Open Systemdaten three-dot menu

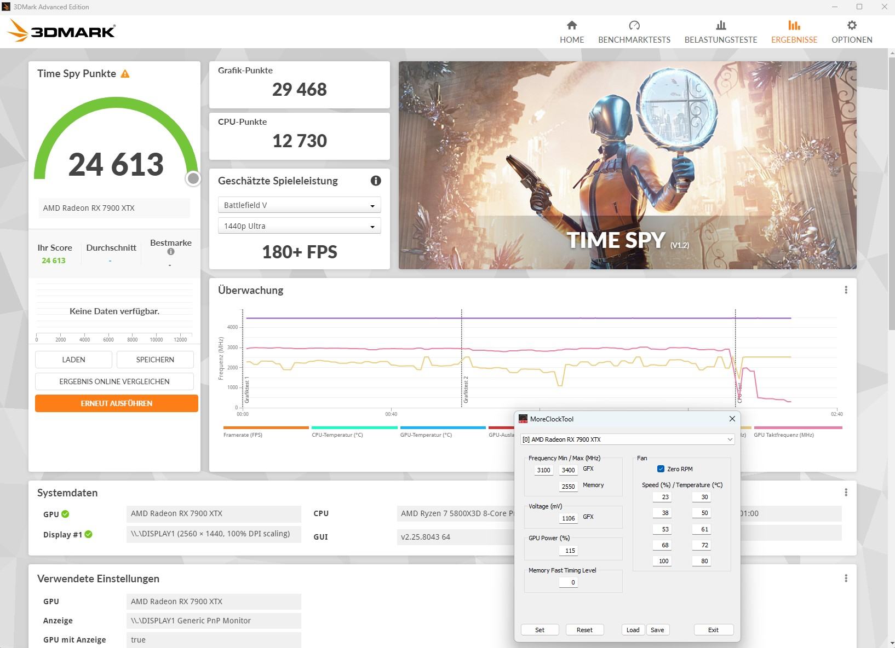(x=846, y=493)
